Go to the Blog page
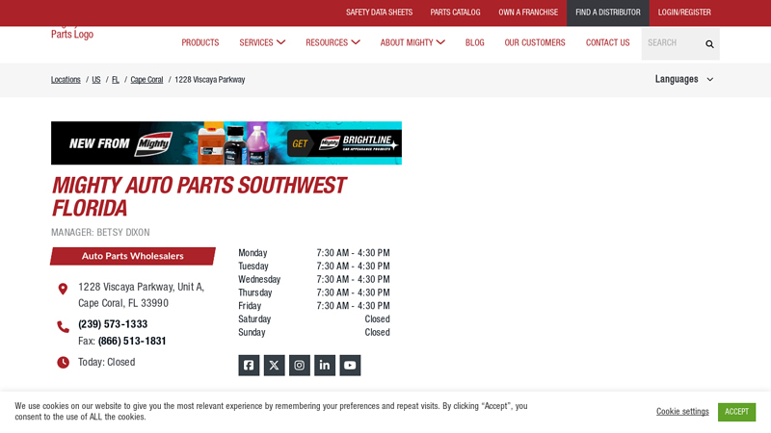This screenshot has width=771, height=433. coord(474,42)
